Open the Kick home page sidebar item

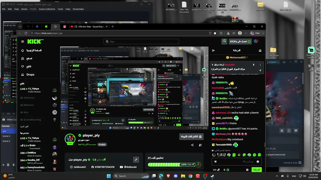point(32,50)
